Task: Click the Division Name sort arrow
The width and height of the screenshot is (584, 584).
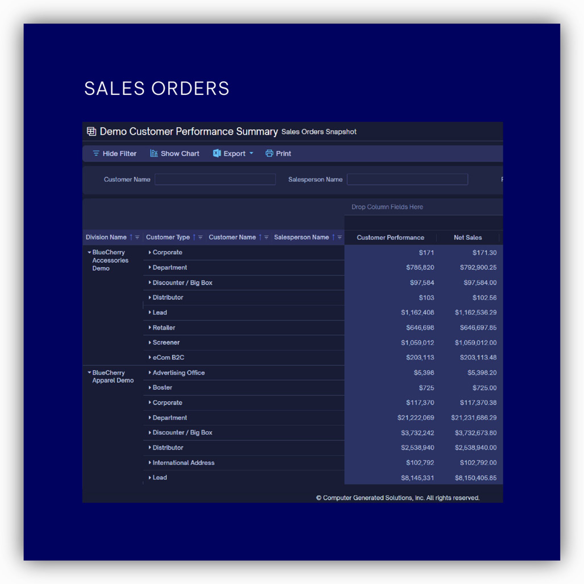Action: click(131, 237)
